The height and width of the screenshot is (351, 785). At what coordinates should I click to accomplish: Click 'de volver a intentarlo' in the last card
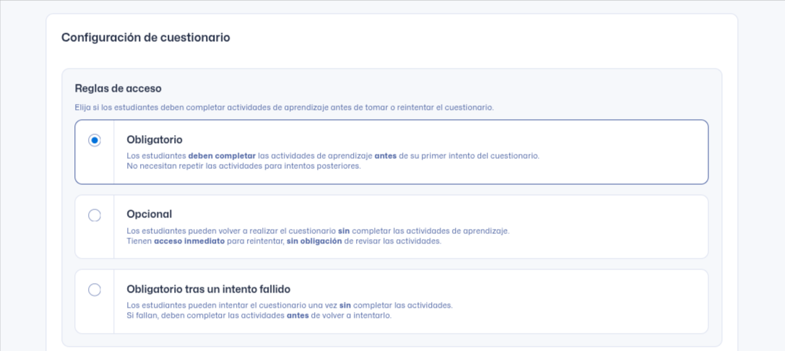click(x=351, y=315)
